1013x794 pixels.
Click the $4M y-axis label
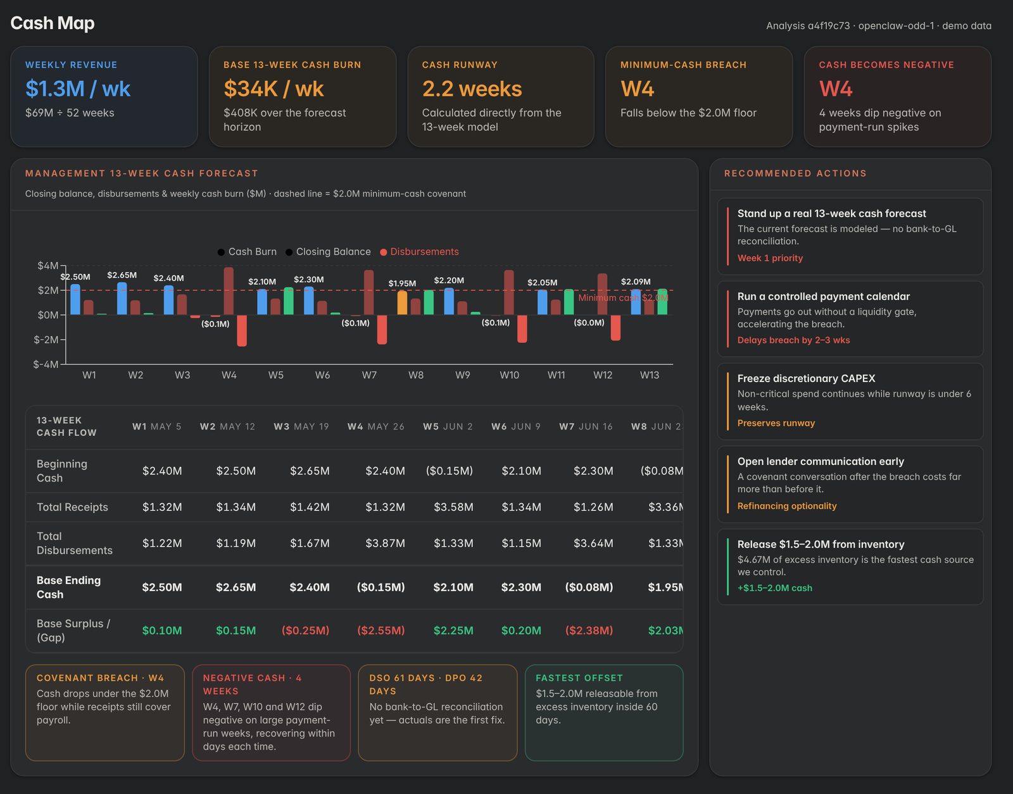point(47,266)
